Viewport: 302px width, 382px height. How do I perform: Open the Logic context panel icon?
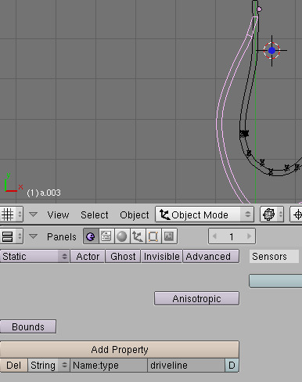click(91, 236)
